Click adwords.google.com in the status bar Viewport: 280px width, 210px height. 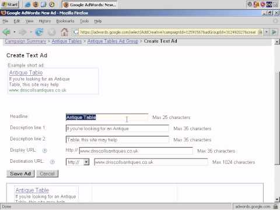tap(253, 206)
